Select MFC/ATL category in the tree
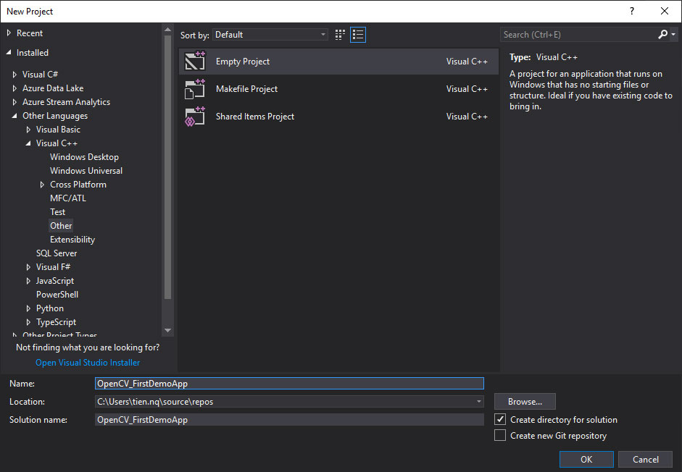Viewport: 682px width, 472px height. pyautogui.click(x=68, y=198)
